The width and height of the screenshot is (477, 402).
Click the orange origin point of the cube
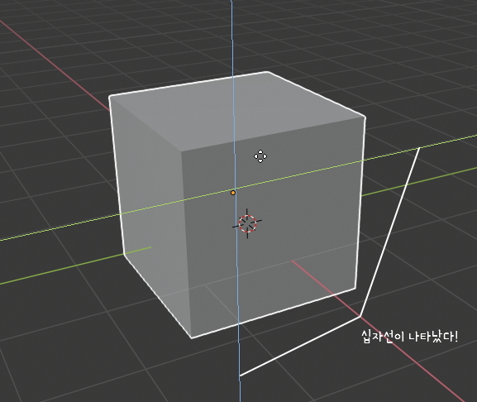233,193
